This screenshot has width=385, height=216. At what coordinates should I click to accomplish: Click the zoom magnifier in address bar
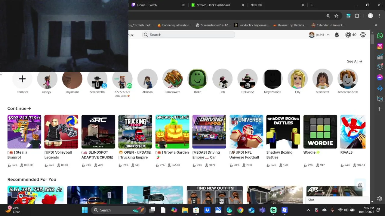click(328, 16)
